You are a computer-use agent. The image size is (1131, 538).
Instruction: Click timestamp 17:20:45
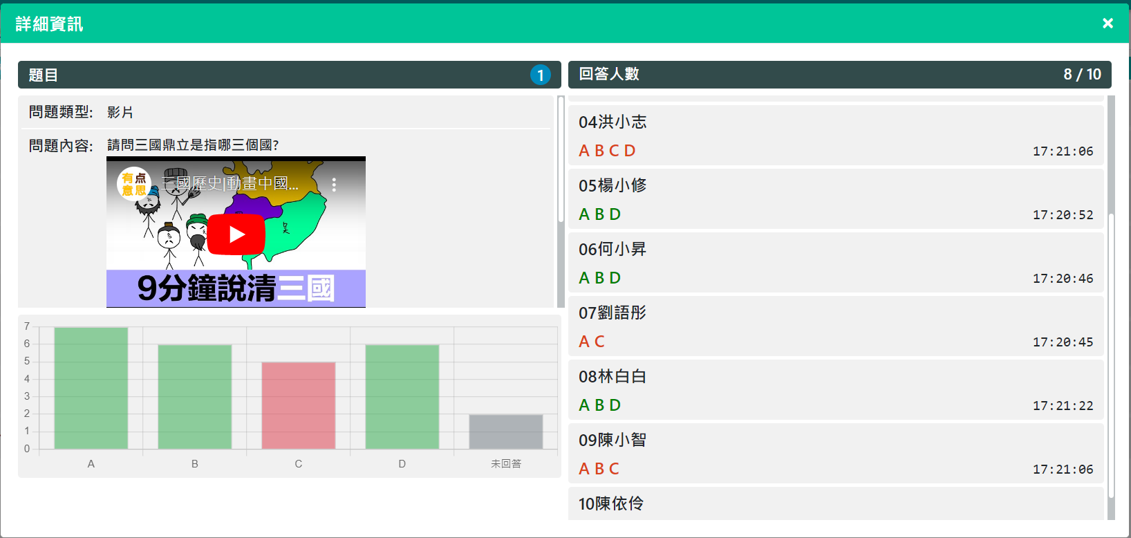pos(1063,342)
